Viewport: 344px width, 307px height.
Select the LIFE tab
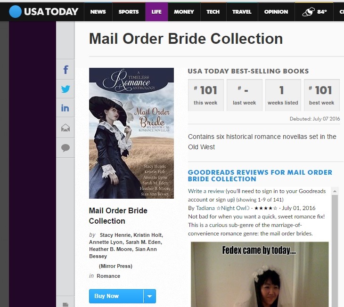tap(156, 12)
